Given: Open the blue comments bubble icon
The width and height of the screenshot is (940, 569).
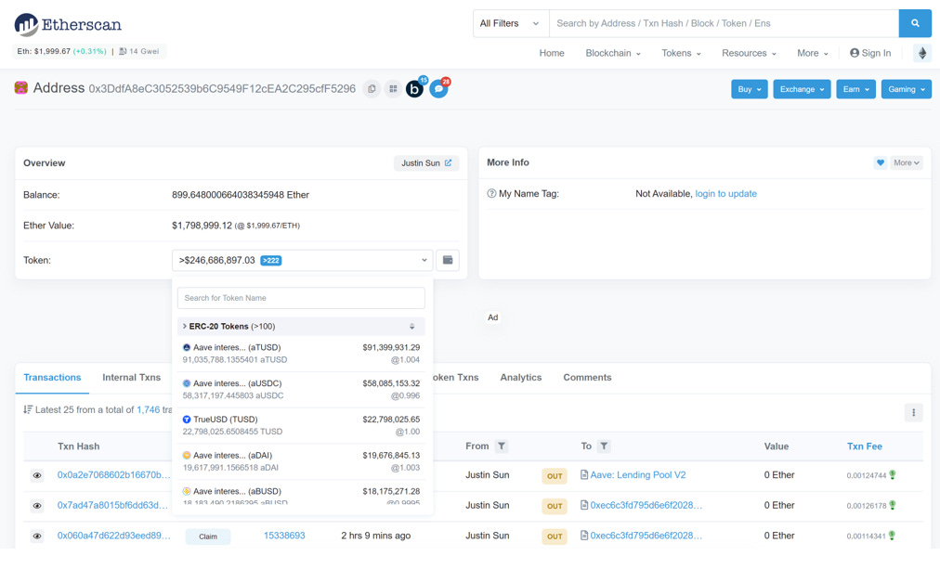Looking at the screenshot, I should tap(438, 89).
